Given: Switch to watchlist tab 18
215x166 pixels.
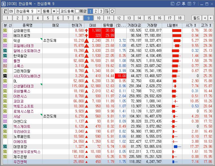Looking at the screenshot, I should coord(180,18).
